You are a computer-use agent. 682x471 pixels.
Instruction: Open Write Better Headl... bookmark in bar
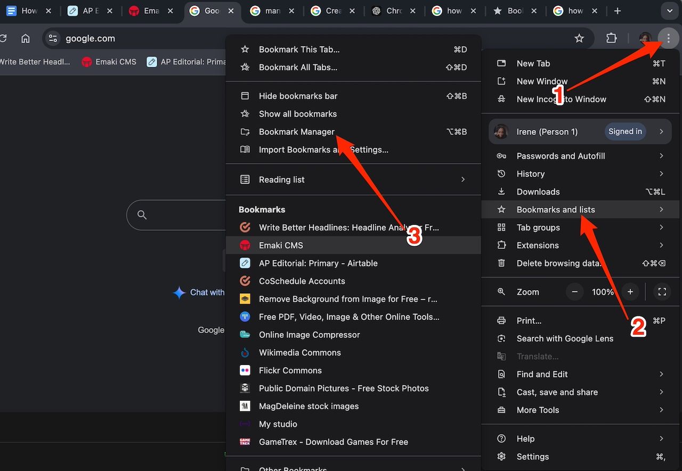click(x=35, y=62)
